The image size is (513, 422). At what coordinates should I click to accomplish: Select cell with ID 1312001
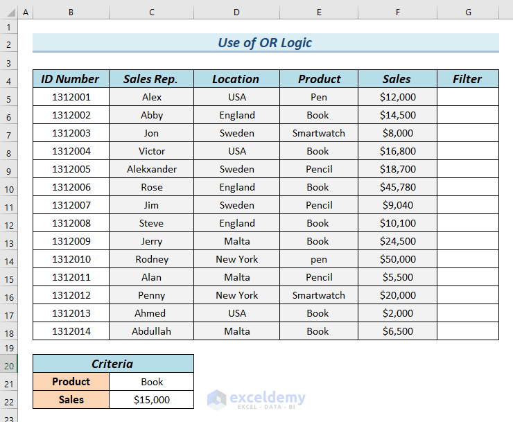[71, 97]
